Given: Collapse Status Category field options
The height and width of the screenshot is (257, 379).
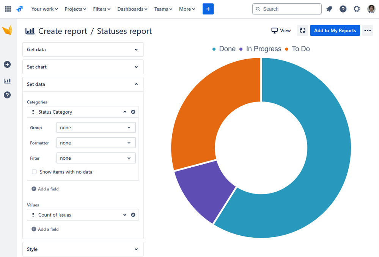Looking at the screenshot, I should [125, 112].
